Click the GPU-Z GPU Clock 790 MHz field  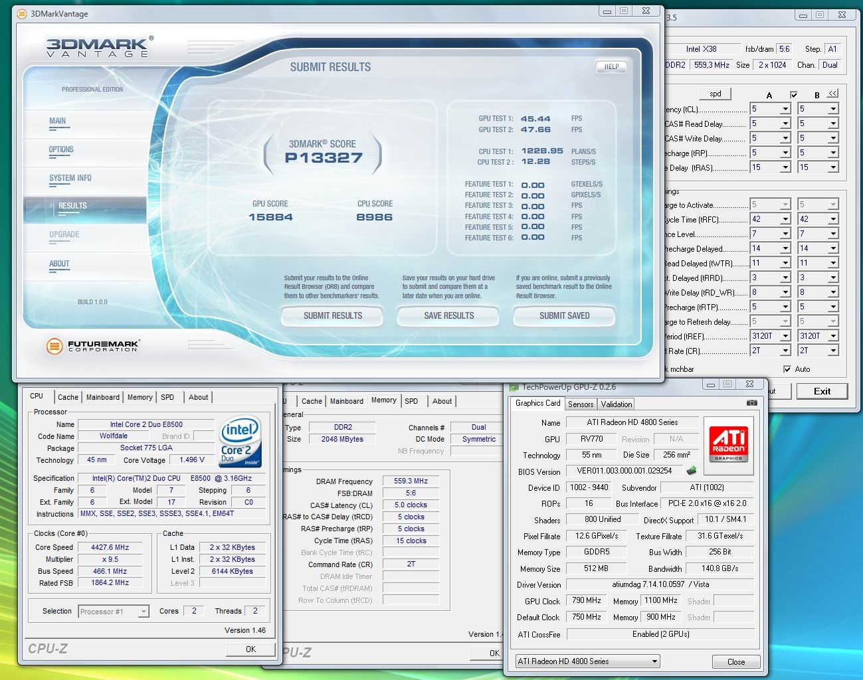pos(587,600)
